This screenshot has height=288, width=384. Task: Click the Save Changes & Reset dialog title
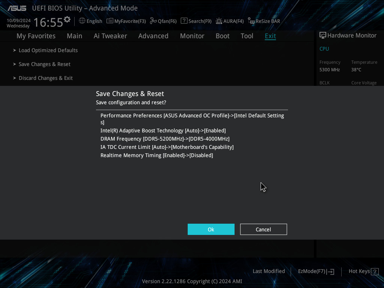130,94
